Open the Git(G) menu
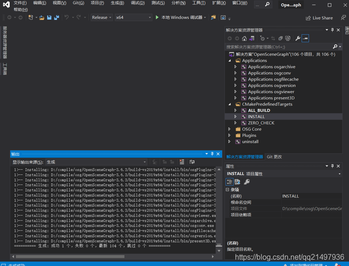Image resolution: width=349 pixels, height=266 pixels. [78, 3]
